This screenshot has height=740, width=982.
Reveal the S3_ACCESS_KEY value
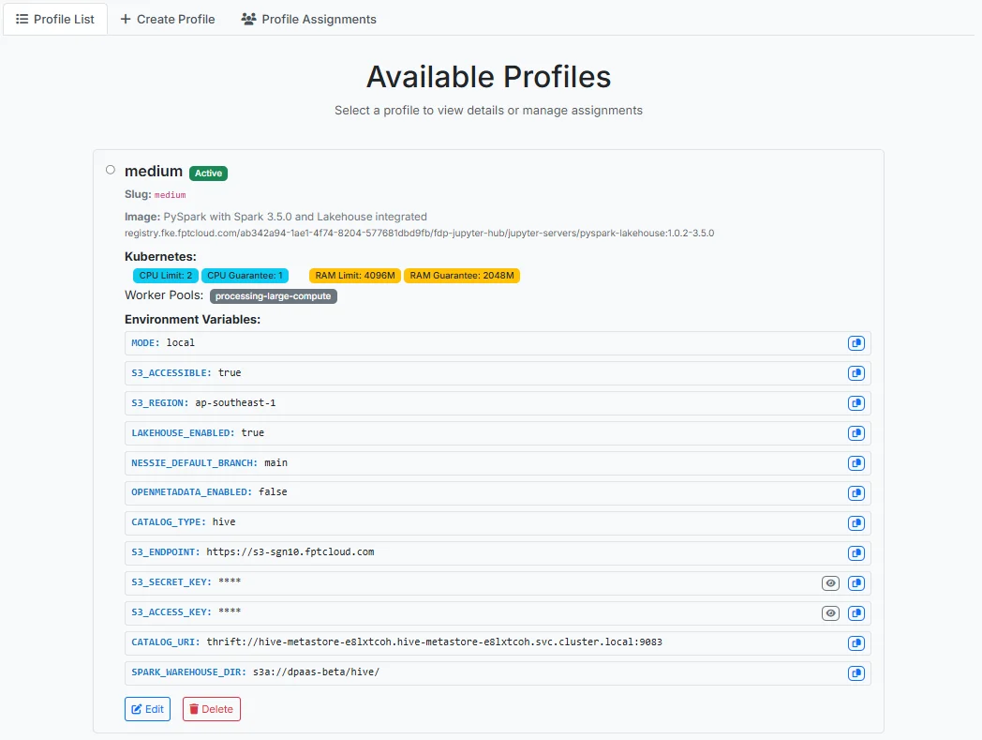(x=830, y=613)
